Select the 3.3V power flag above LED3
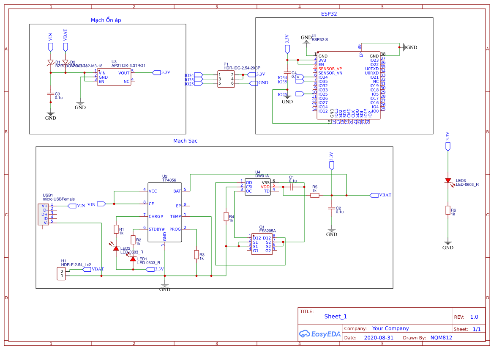The width and height of the screenshot is (494, 350). [x=448, y=146]
